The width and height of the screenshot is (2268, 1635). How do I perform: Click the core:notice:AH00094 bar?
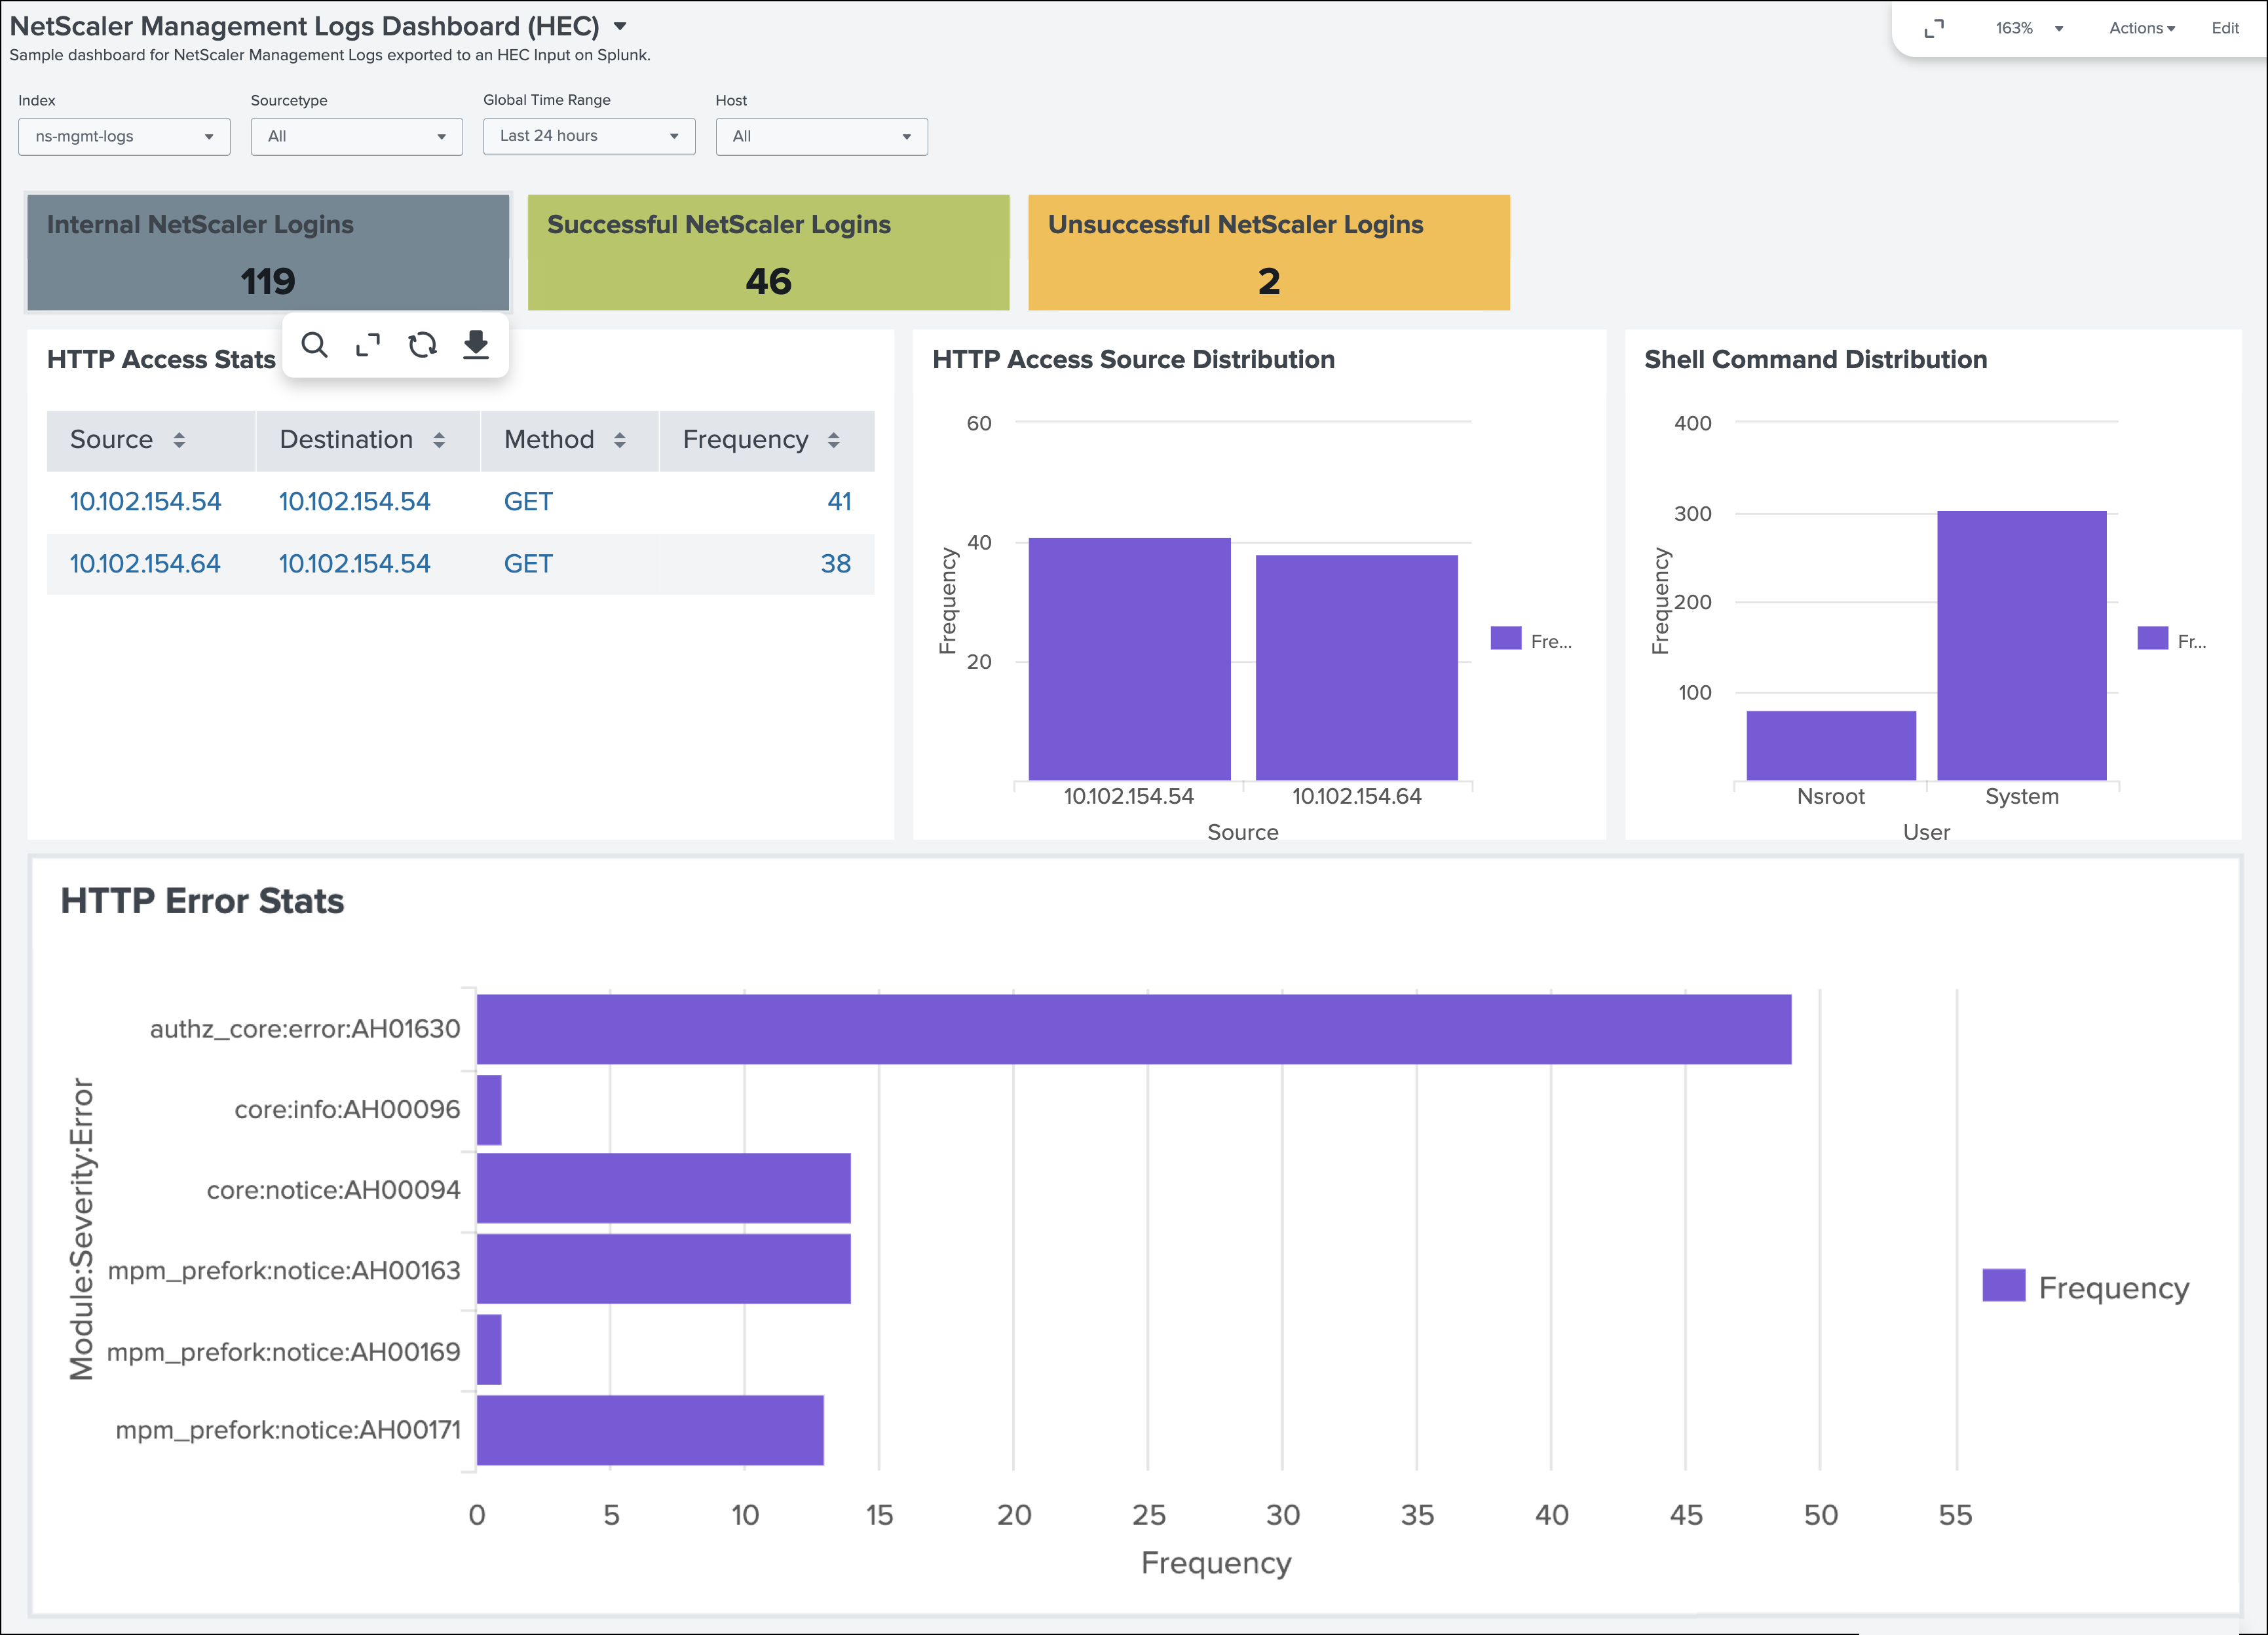(x=663, y=1188)
